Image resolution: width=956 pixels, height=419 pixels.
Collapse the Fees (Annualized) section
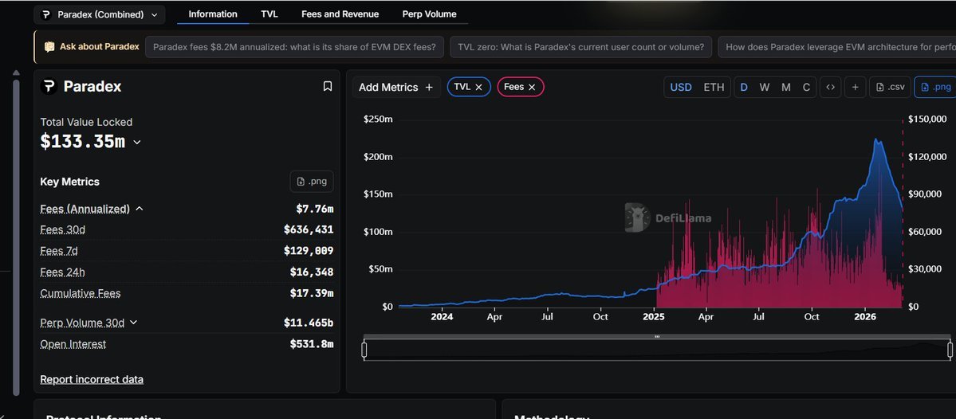pos(139,209)
